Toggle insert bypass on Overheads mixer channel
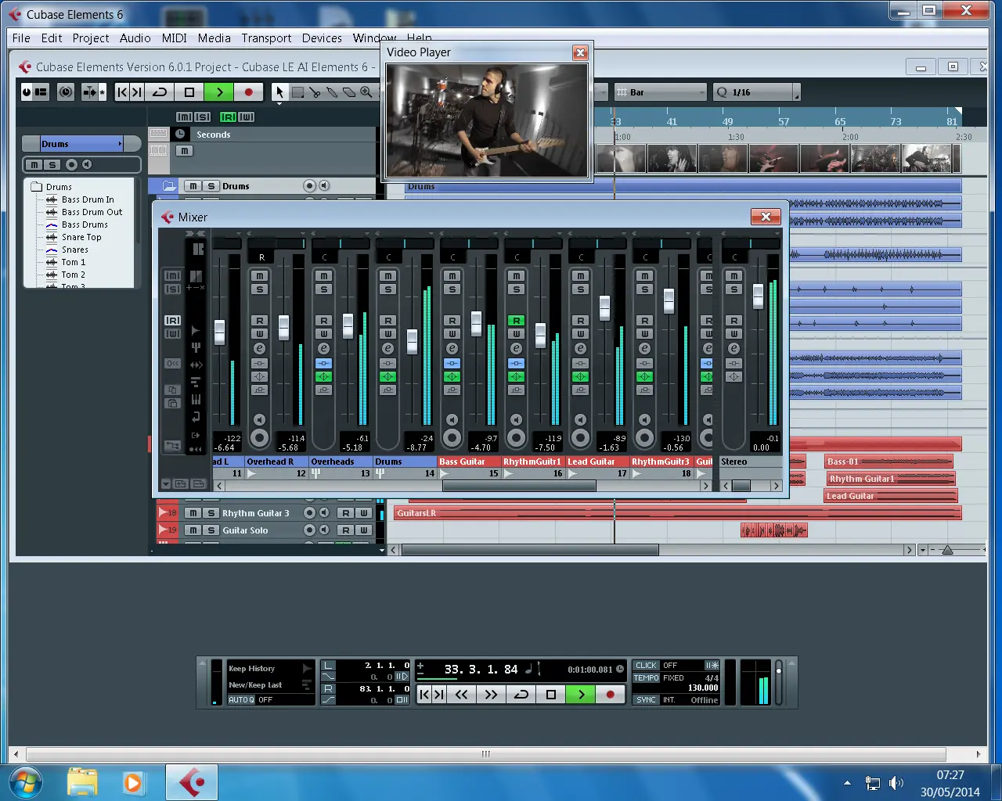The width and height of the screenshot is (1002, 801). tap(323, 364)
